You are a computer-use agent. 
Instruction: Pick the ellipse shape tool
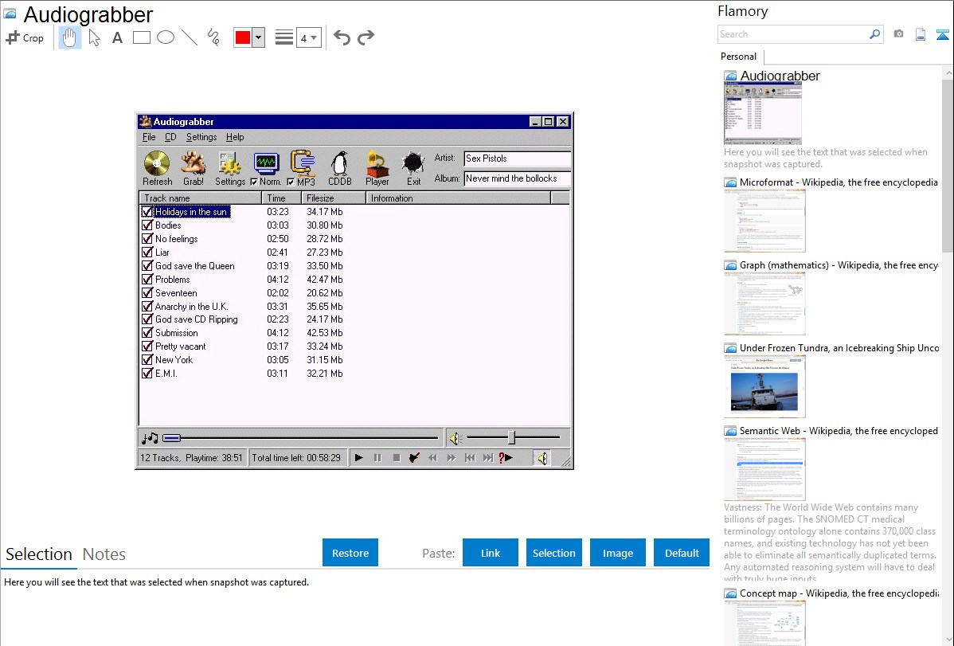(x=166, y=37)
